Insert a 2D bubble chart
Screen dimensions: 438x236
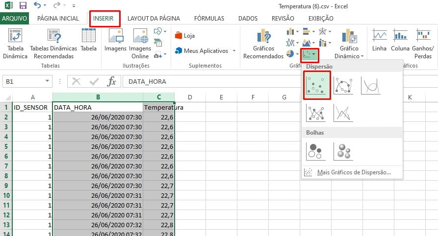point(316,151)
